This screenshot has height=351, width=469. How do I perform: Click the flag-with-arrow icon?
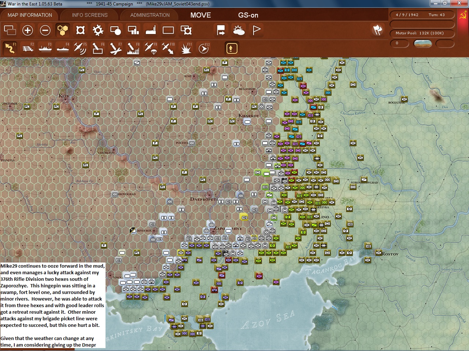point(221,30)
